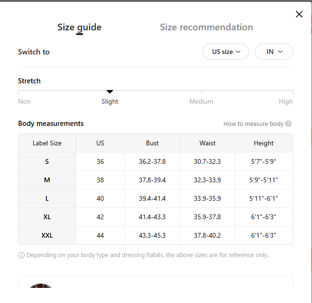This screenshot has height=303, width=312.
Task: Open the US size dropdown
Action: click(225, 52)
